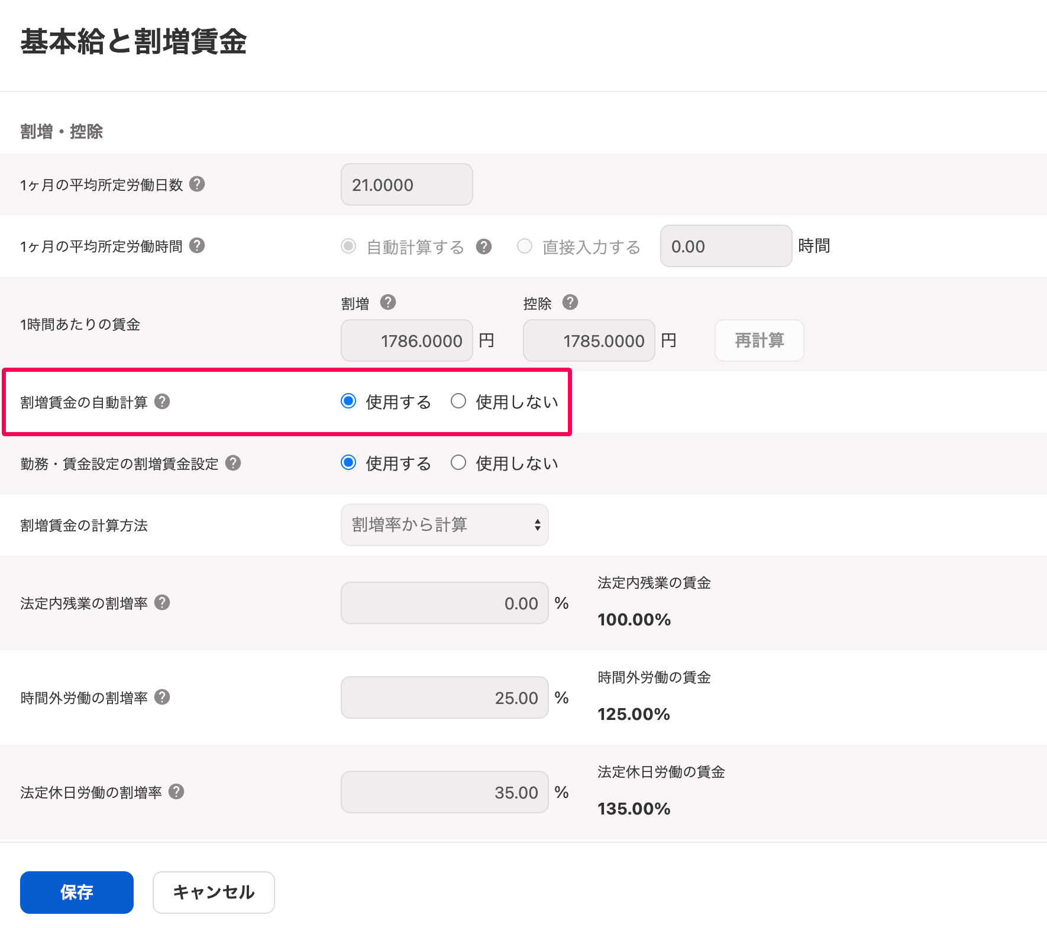Click the 再計算 button
This screenshot has height=928, width=1047.
pyautogui.click(x=760, y=340)
